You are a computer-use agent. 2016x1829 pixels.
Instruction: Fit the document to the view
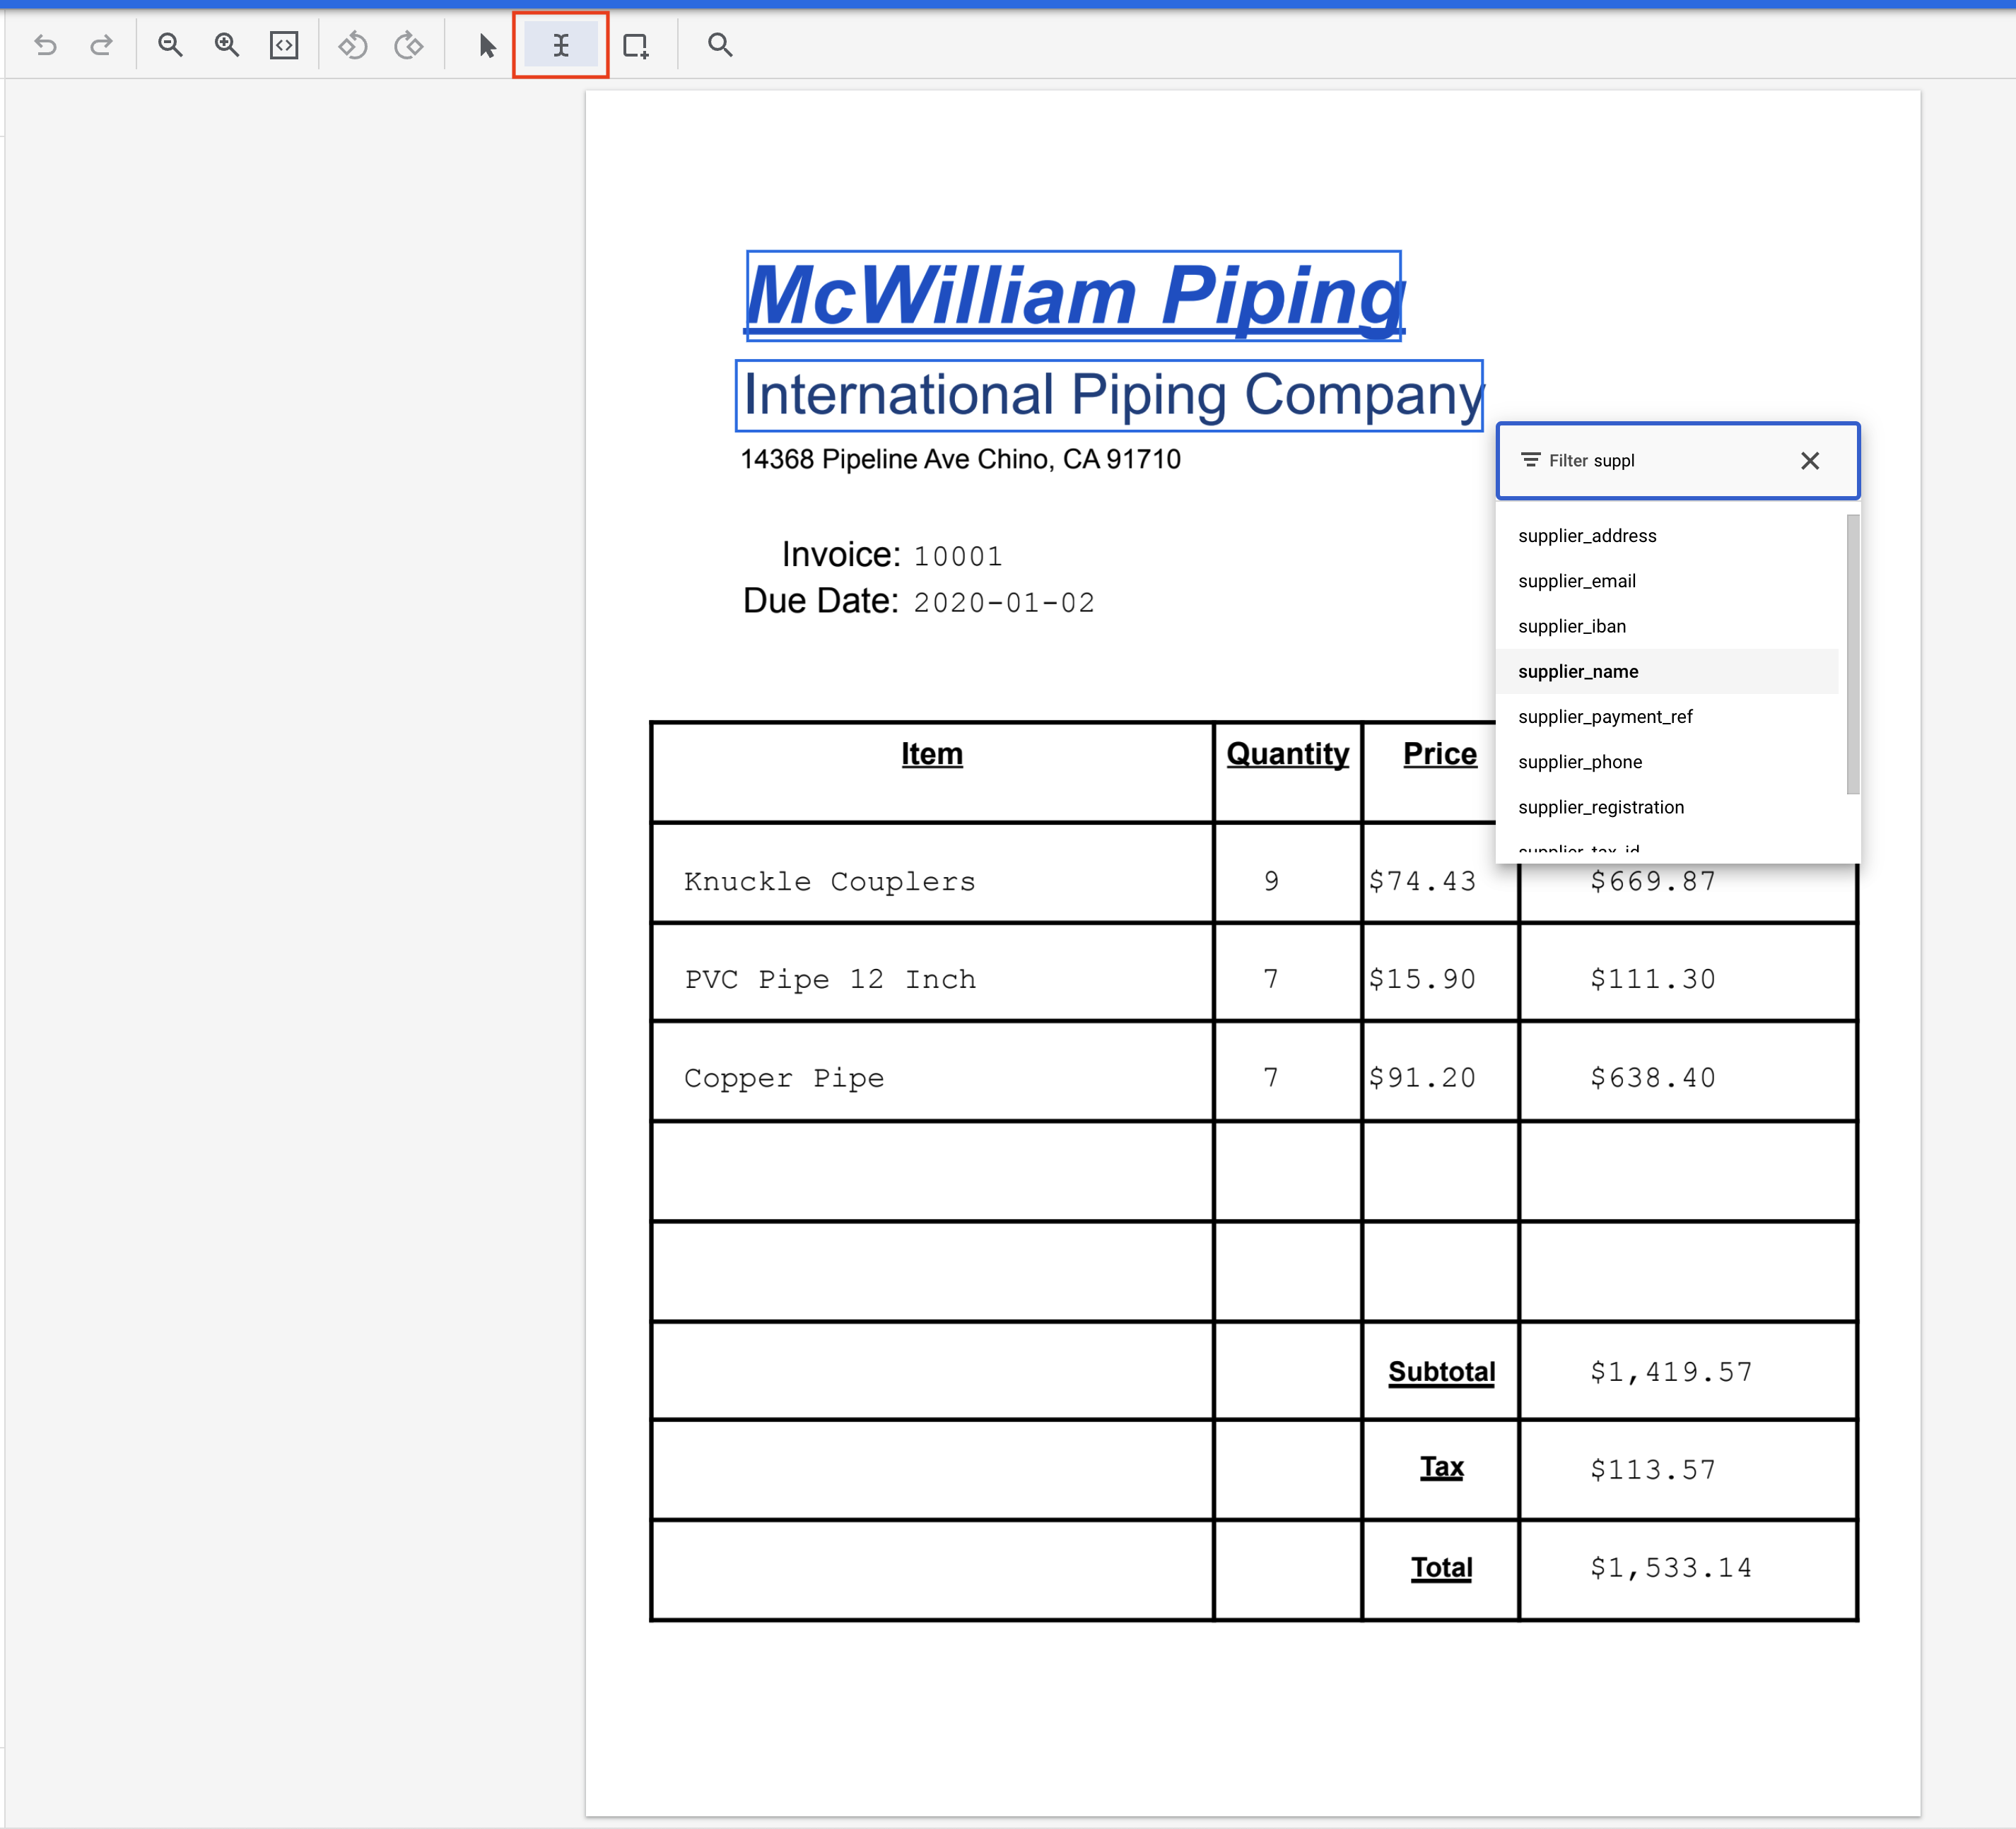(283, 45)
